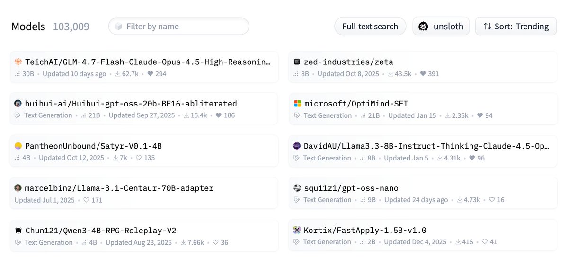Click the huihui-ai profile avatar
568x275 pixels.
18,103
